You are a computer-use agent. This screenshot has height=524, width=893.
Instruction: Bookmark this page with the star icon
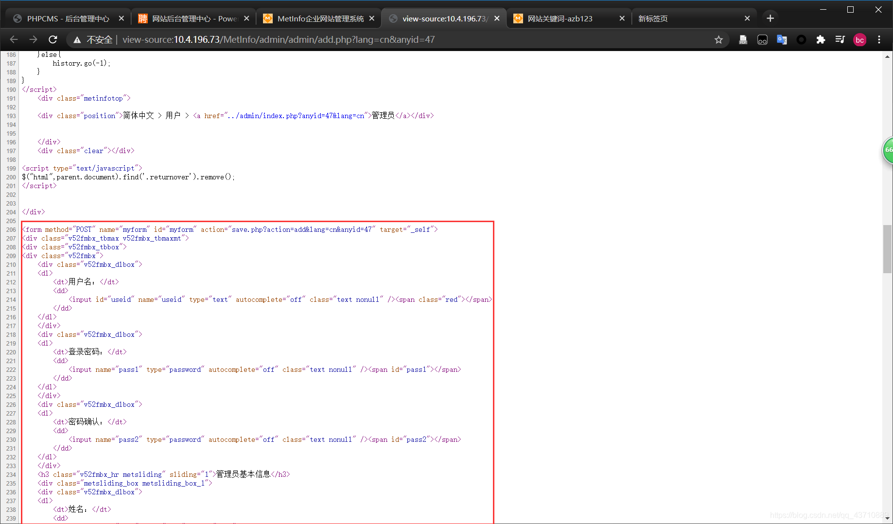[x=718, y=40]
